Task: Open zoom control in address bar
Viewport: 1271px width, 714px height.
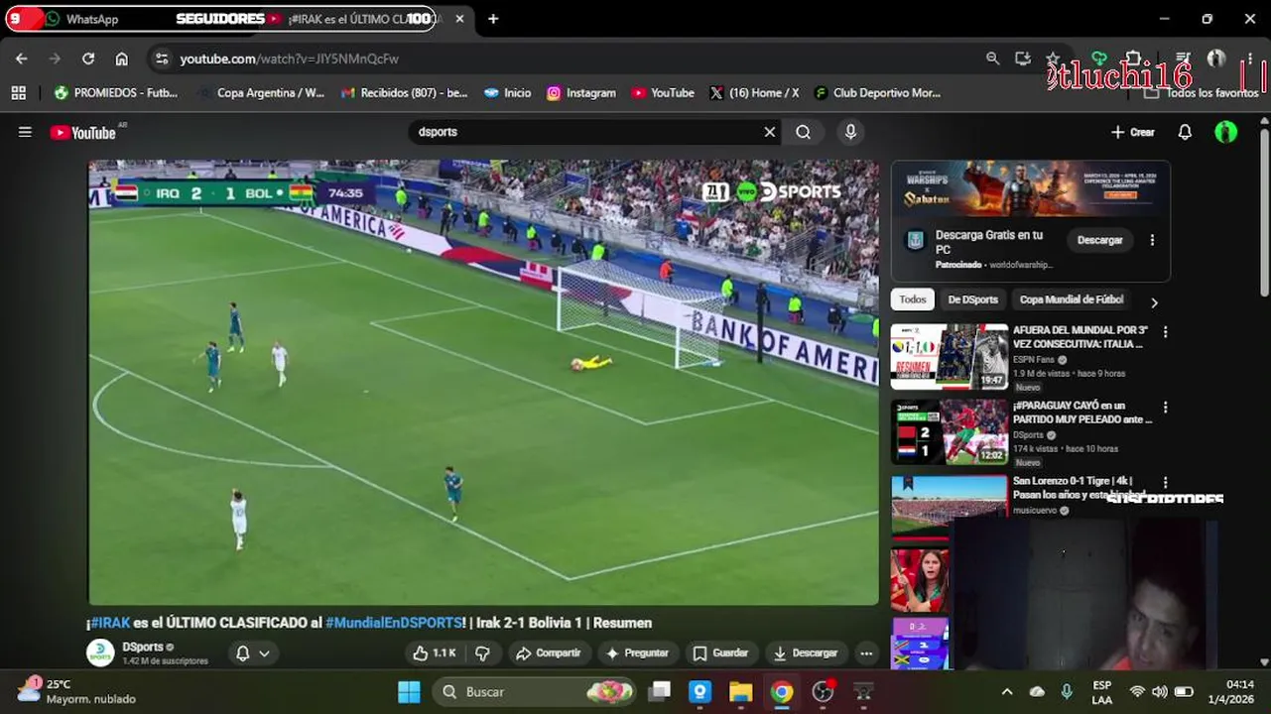Action: (992, 59)
